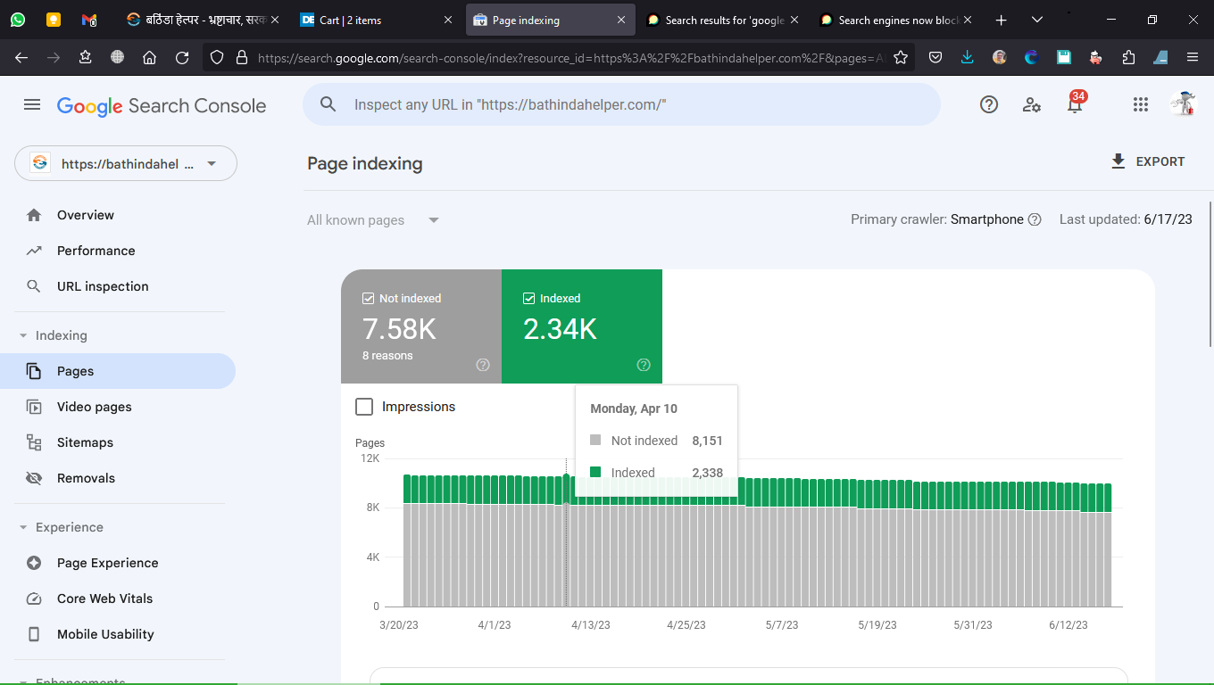Screen dimensions: 1214x685
Task: Open the Google account avatar
Action: (1183, 104)
